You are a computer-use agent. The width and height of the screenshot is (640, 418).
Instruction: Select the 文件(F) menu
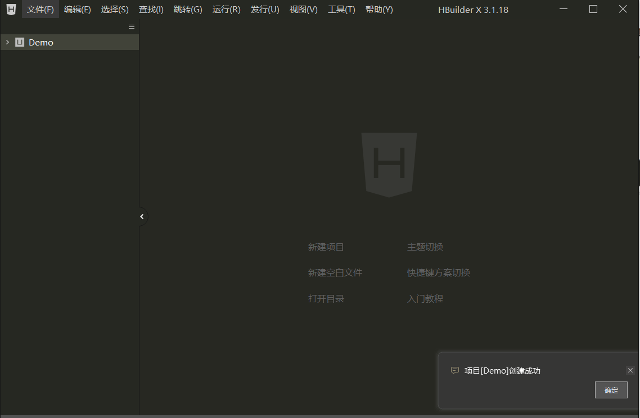(x=40, y=9)
